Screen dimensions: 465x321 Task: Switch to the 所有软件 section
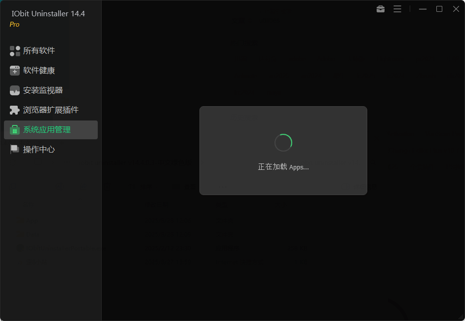[39, 50]
